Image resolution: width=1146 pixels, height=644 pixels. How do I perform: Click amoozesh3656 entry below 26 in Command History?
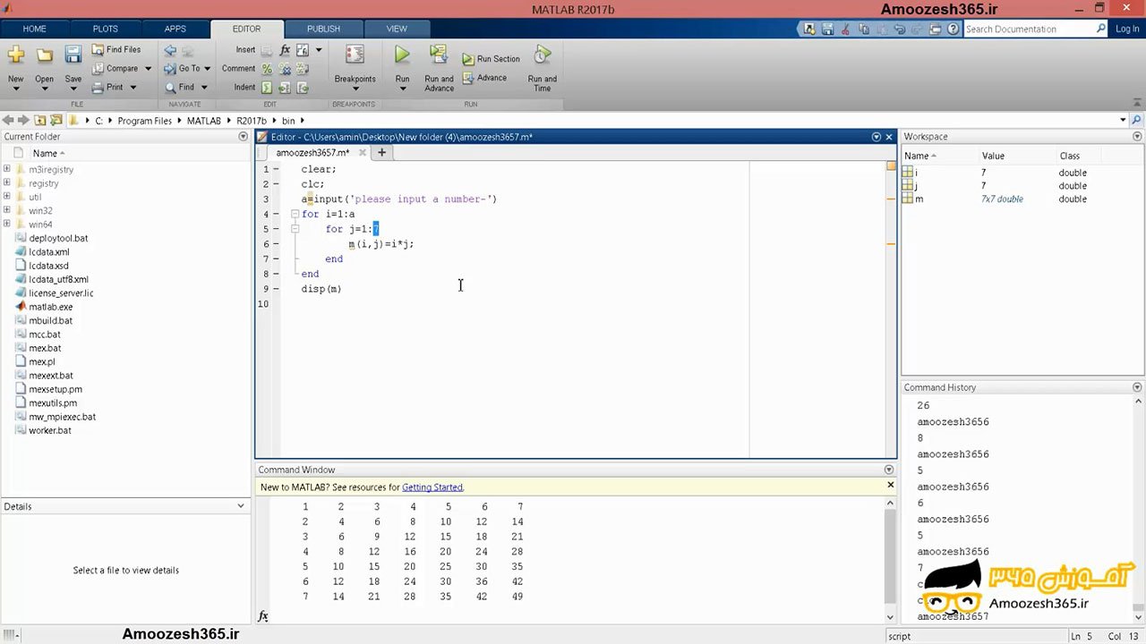coord(953,422)
